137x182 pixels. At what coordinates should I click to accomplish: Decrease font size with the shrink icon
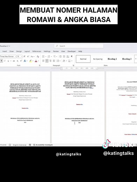tap(28, 56)
